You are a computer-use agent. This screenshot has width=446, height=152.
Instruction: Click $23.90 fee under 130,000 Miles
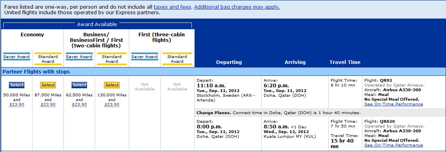112,105
